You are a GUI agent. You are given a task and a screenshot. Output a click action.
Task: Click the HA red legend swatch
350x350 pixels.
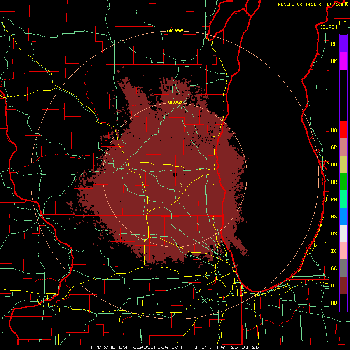[343, 130]
